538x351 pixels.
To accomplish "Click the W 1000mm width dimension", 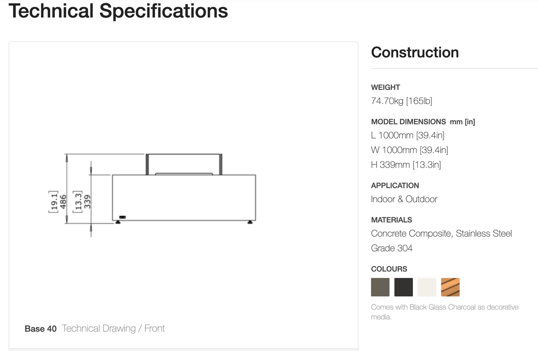I will [410, 150].
